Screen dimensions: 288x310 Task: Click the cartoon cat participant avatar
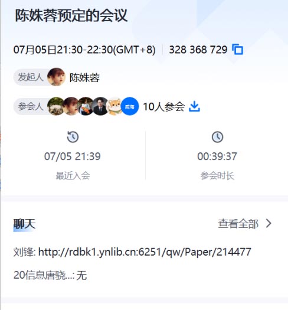point(114,106)
